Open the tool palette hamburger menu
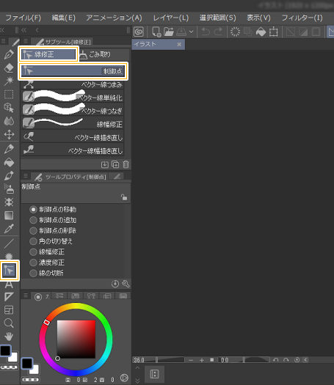Viewport: 334px width, 385px height. (x=3, y=41)
